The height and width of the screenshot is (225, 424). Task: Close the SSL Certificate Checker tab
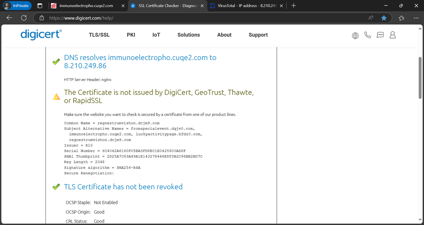tap(202, 6)
